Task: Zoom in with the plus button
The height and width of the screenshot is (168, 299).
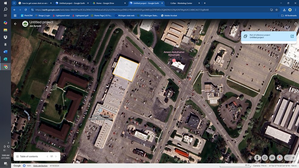Action: [x=293, y=158]
